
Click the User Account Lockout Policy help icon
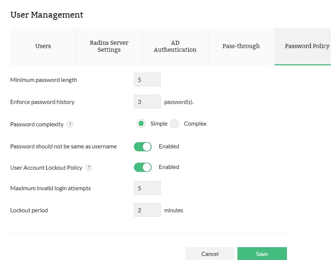coord(88,168)
